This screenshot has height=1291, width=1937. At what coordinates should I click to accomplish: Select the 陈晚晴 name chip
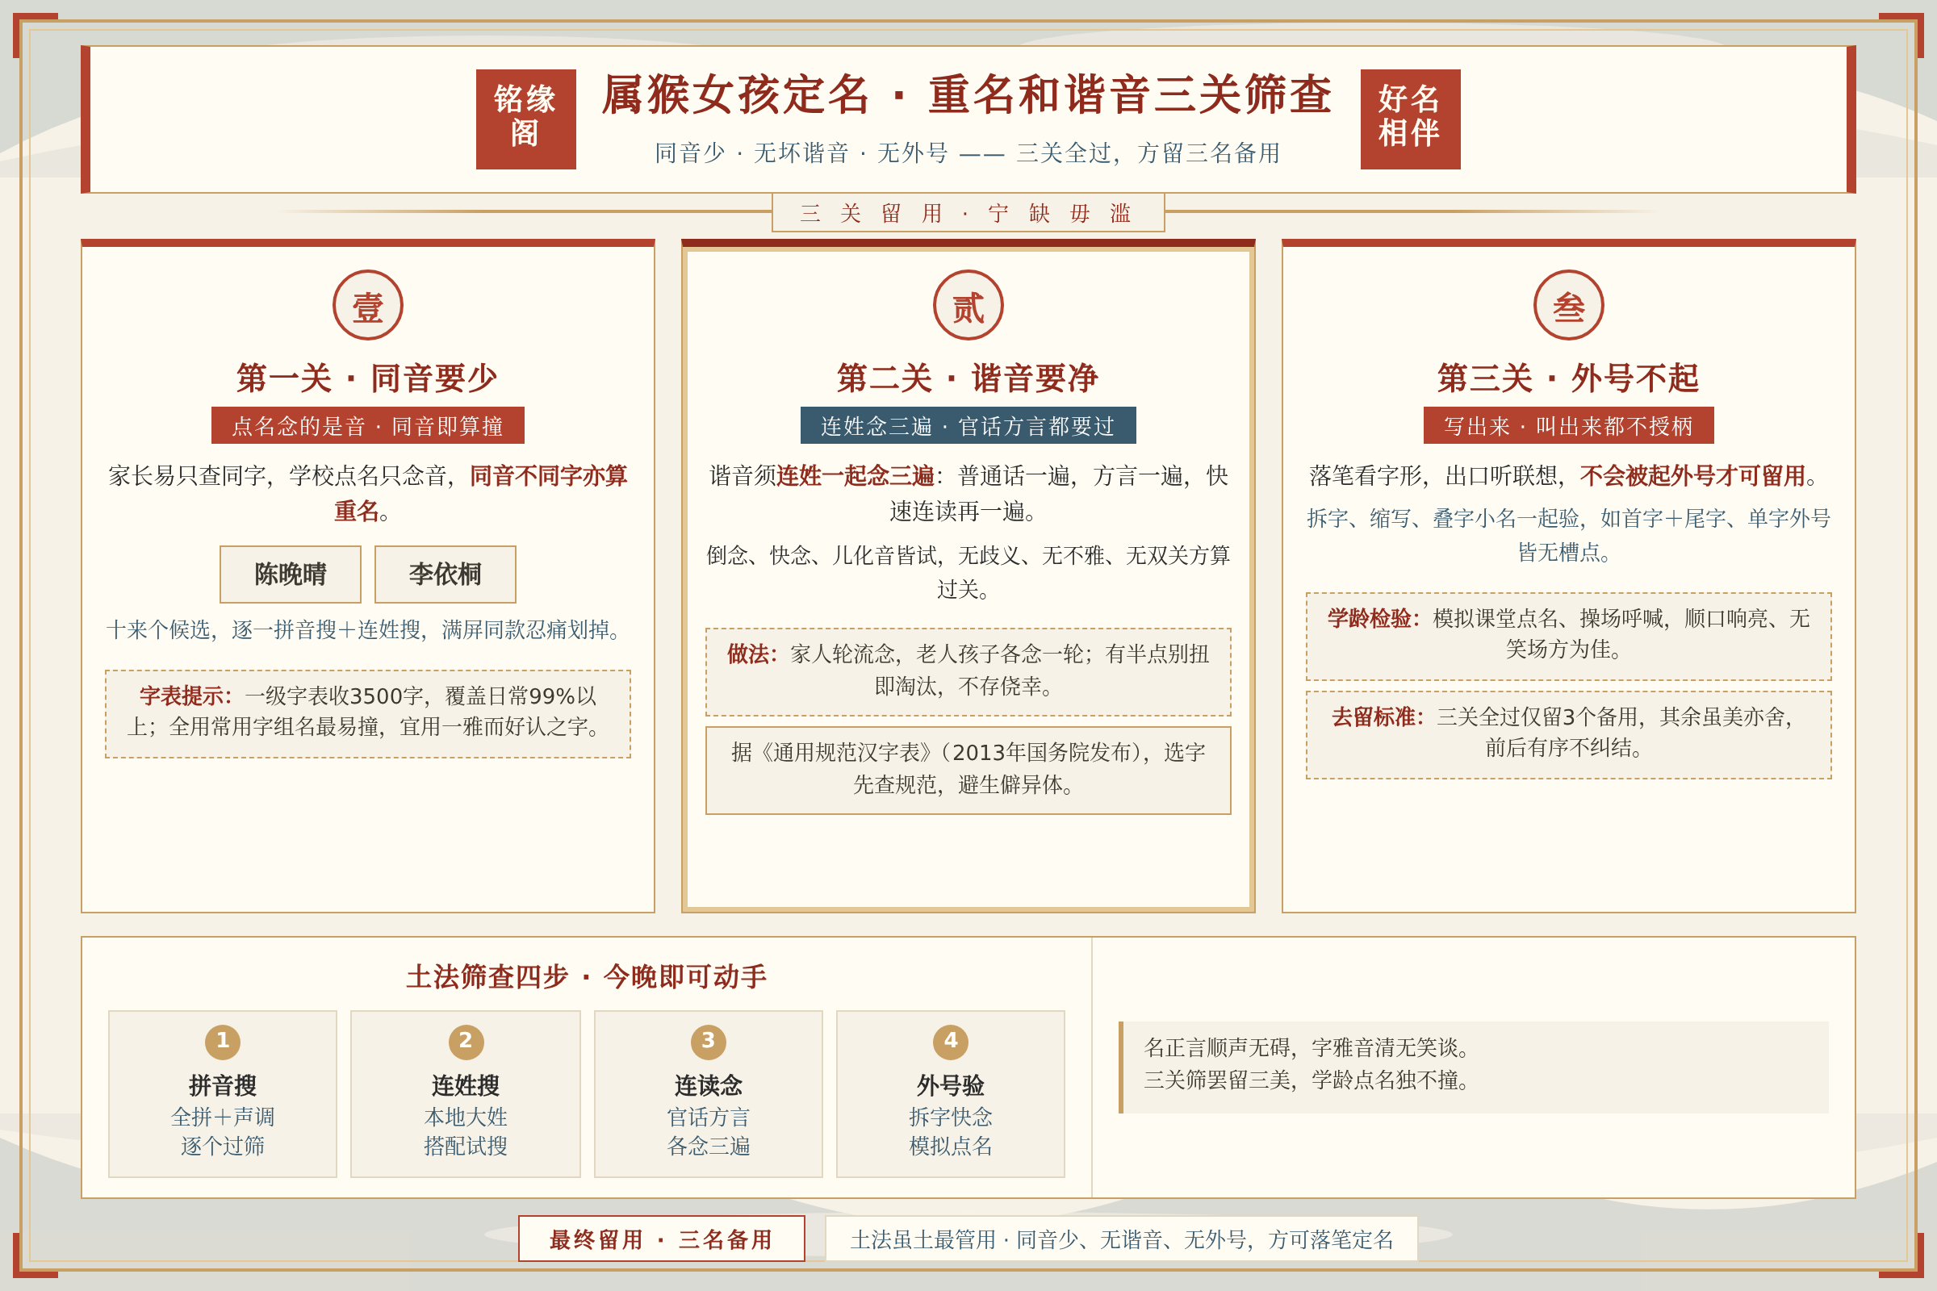click(x=290, y=574)
